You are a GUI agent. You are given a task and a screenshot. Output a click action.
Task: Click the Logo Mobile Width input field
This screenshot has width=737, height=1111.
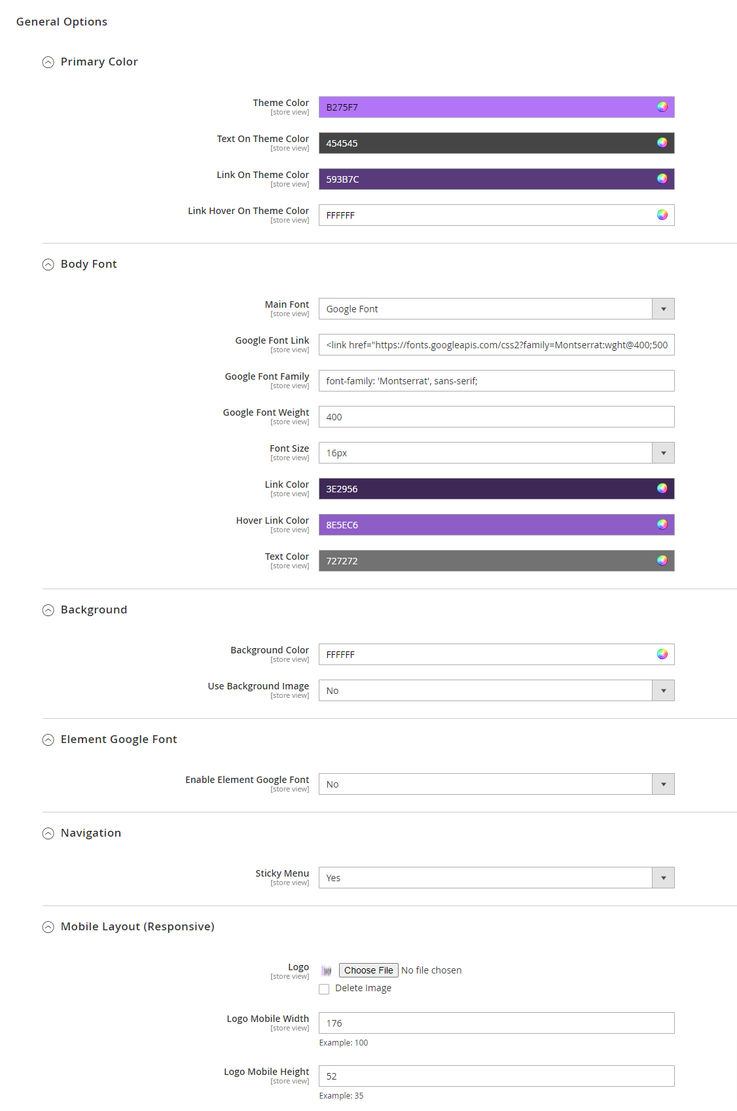pos(496,1023)
